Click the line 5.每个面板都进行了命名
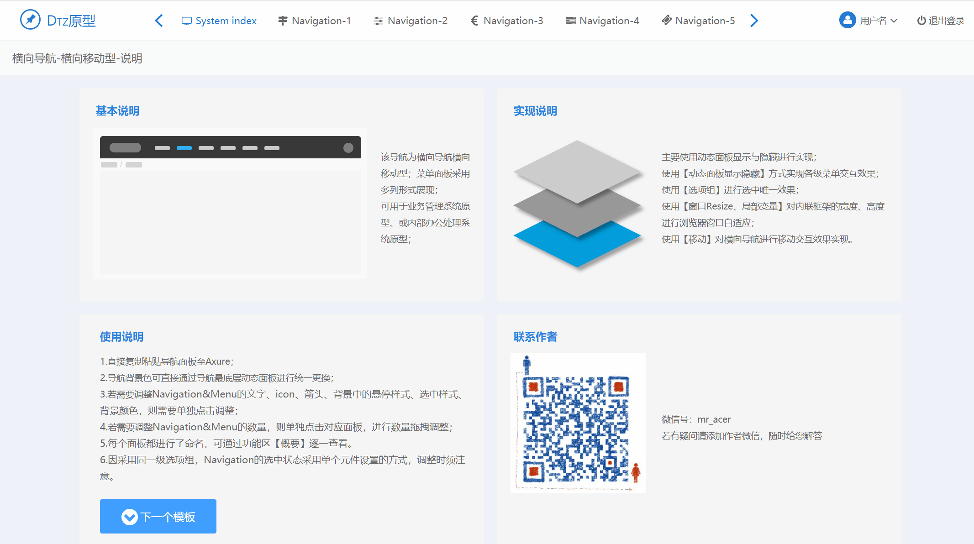Image resolution: width=974 pixels, height=544 pixels. [226, 444]
